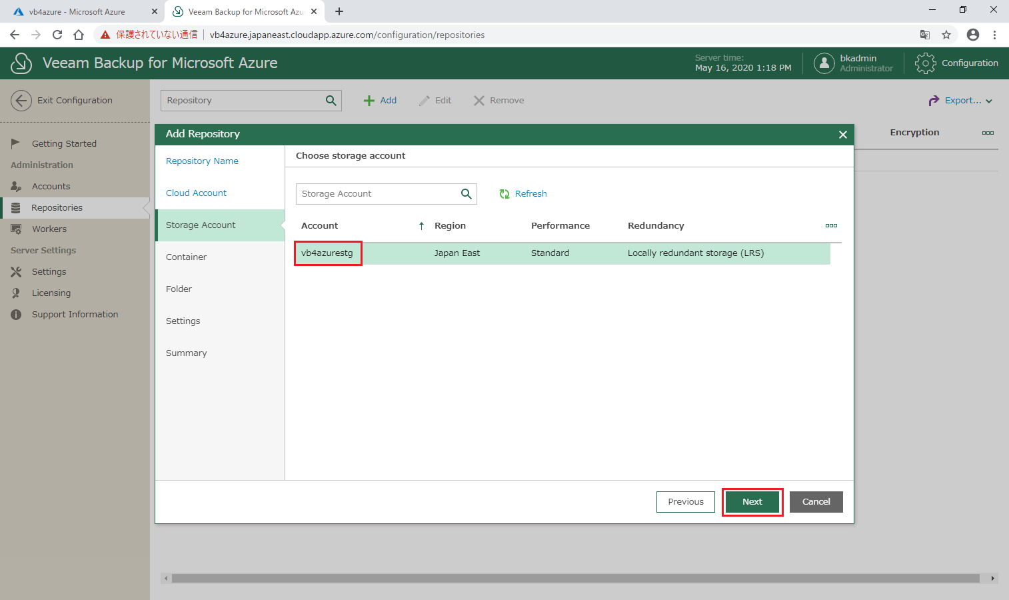Click scrollbar right arrow at bottom
Image resolution: width=1009 pixels, height=600 pixels.
[993, 579]
